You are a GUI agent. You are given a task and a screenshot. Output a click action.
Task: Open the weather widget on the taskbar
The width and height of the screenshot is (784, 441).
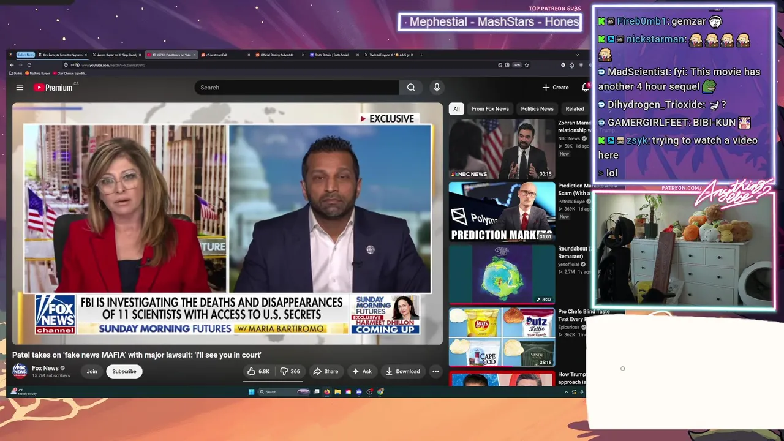[24, 392]
